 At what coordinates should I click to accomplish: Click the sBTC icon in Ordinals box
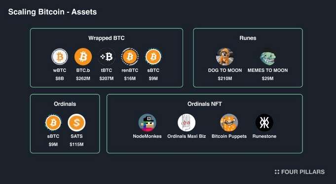point(53,123)
